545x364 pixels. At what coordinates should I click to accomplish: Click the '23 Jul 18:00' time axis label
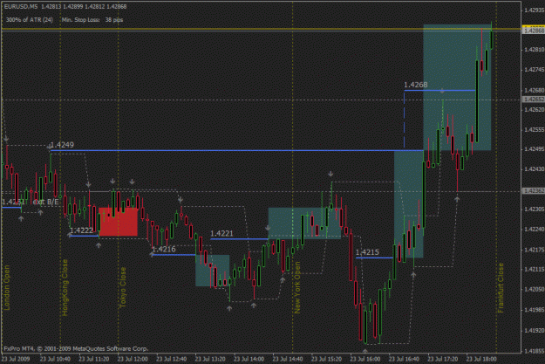[x=481, y=359]
